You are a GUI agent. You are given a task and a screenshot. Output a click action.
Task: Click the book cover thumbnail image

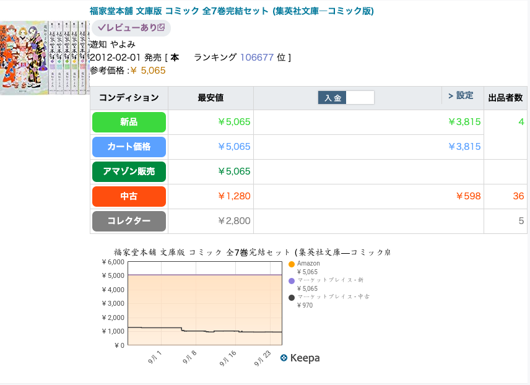(x=45, y=58)
